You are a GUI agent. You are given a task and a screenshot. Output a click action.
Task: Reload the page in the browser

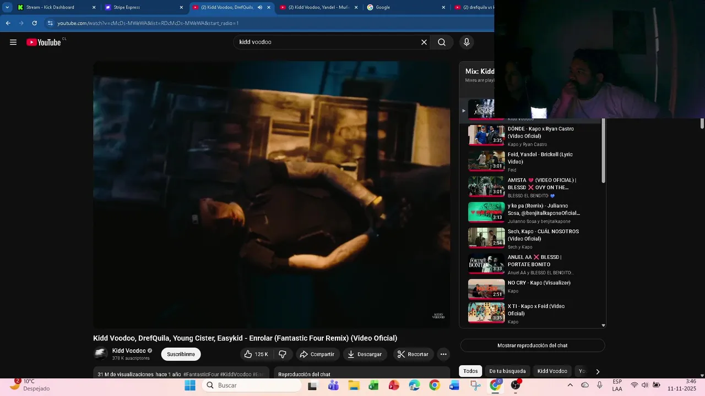coord(34,23)
